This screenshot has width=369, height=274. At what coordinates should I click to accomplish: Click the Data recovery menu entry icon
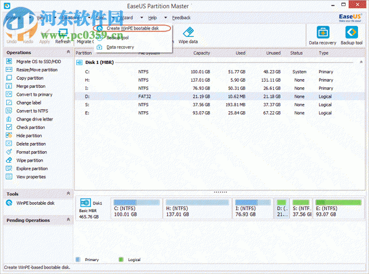click(x=100, y=47)
